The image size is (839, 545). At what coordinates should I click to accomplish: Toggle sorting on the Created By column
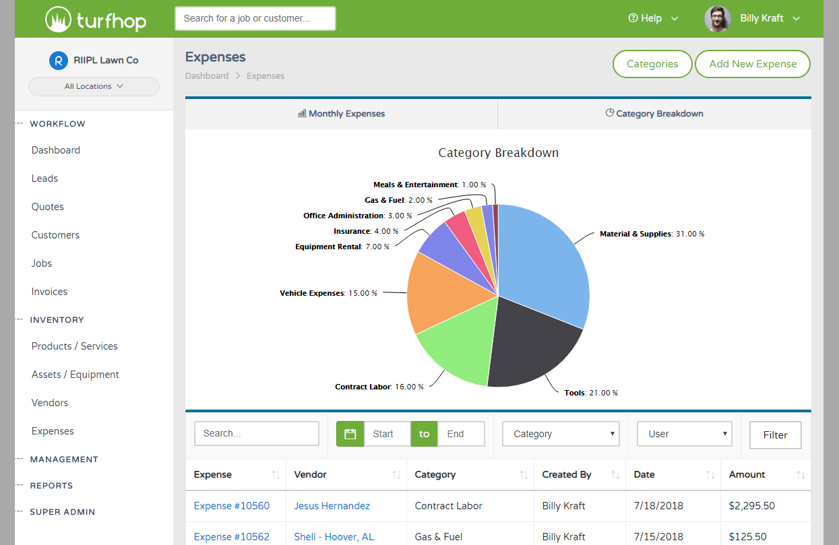click(614, 475)
